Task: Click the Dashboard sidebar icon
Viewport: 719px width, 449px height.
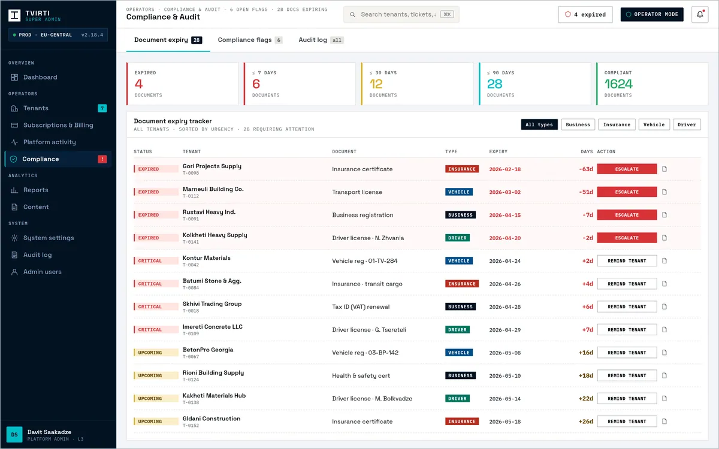Action: coord(14,77)
